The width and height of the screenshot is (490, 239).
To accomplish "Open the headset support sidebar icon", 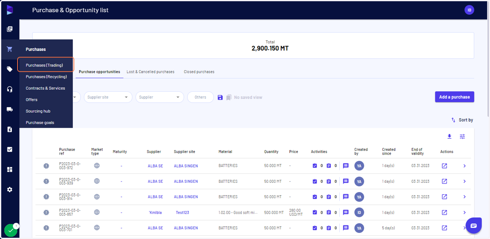I will coord(10,89).
